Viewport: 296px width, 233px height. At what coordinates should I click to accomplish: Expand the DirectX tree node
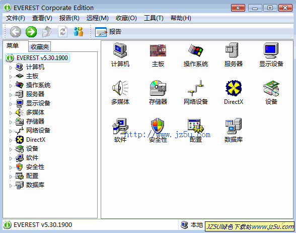click(11, 140)
